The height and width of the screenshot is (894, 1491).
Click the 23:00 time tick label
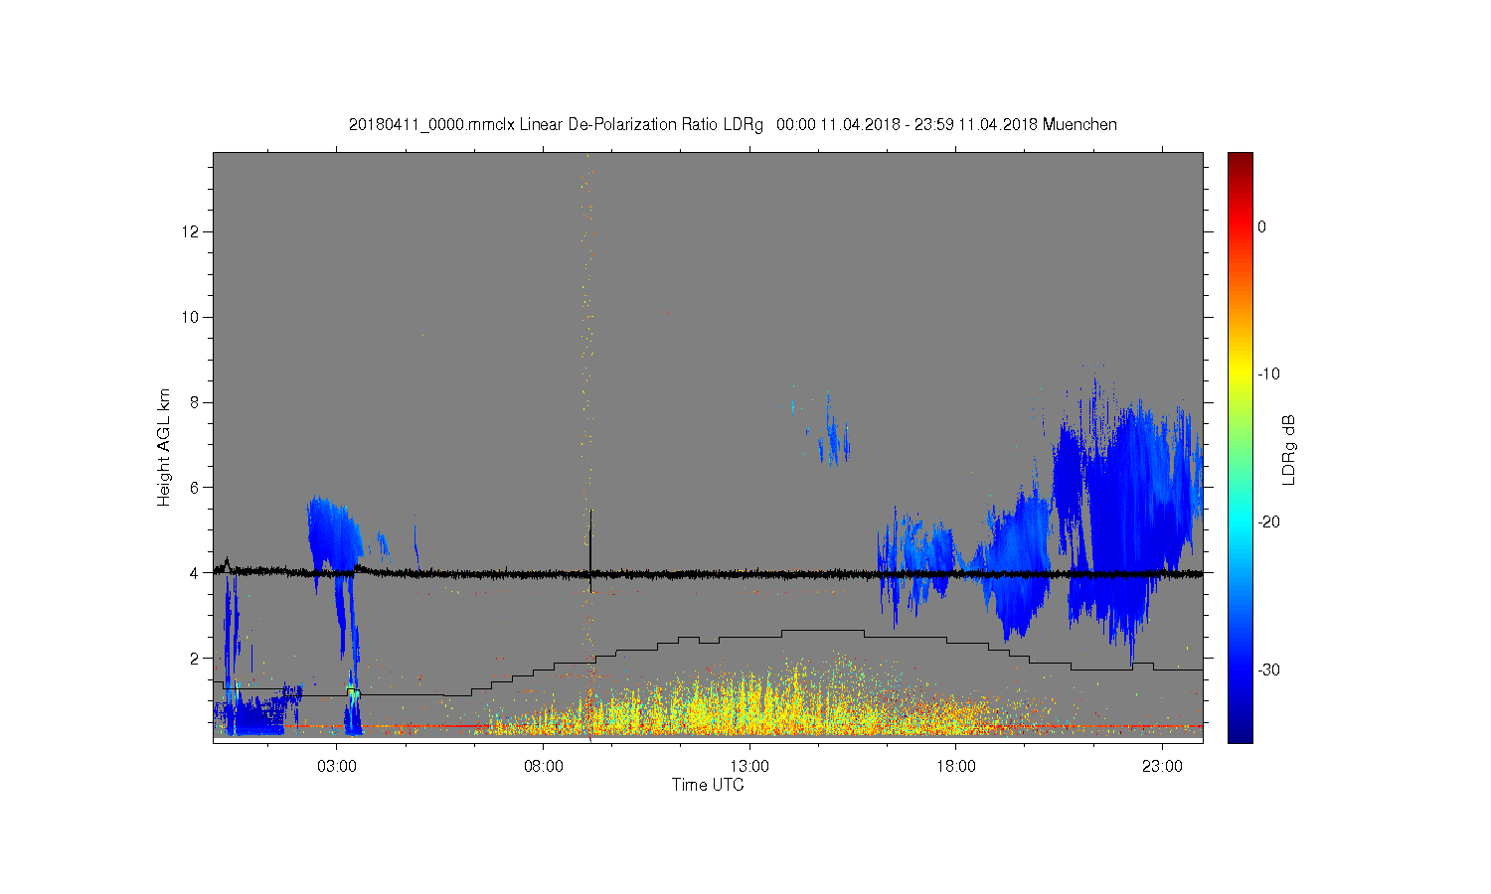1162,766
